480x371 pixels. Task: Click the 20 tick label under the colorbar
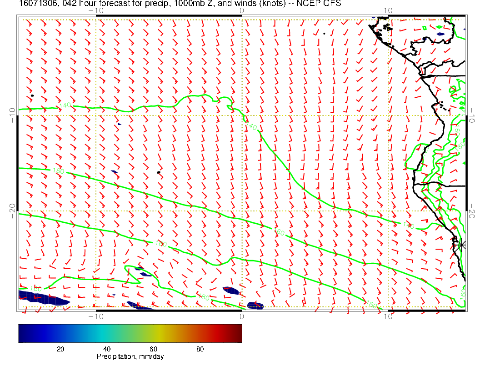(60, 349)
